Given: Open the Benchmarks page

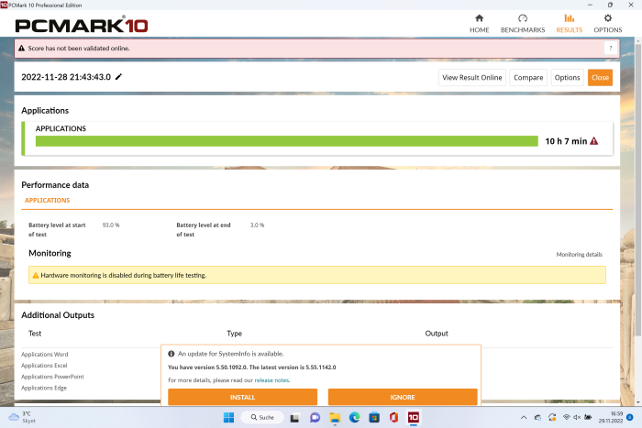Looking at the screenshot, I should click(522, 23).
